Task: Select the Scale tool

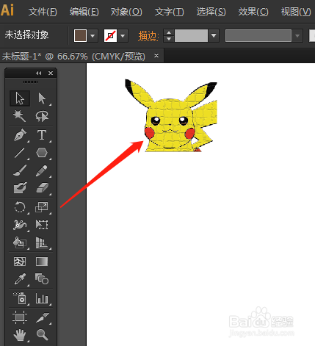Action: tap(42, 207)
